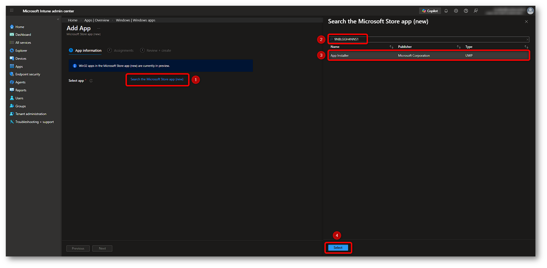
Task: Click the Windows | Windows apps breadcrumb
Action: (x=136, y=20)
